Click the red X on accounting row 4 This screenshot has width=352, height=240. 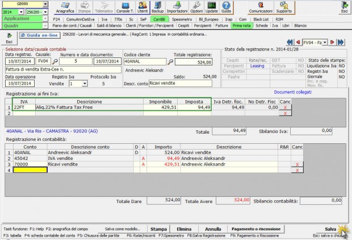[x=297, y=170]
